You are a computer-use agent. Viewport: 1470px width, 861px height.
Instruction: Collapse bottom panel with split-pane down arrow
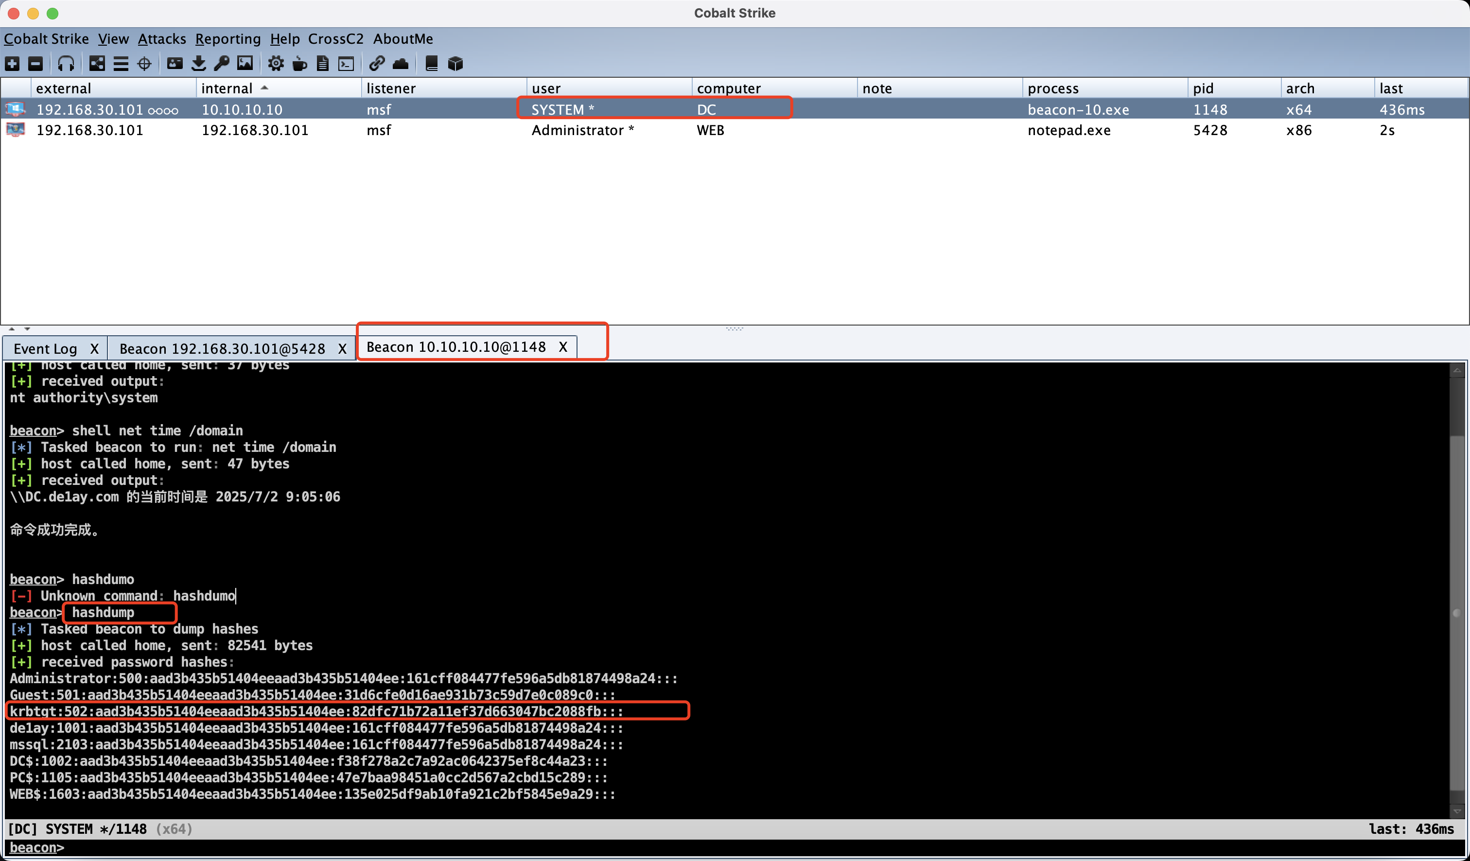[27, 329]
